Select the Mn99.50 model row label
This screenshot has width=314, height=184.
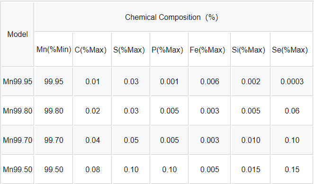(18, 170)
